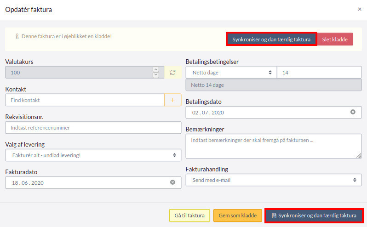367x227 pixels.
Task: Click the refresh exchange rate icon
Action: pos(173,73)
